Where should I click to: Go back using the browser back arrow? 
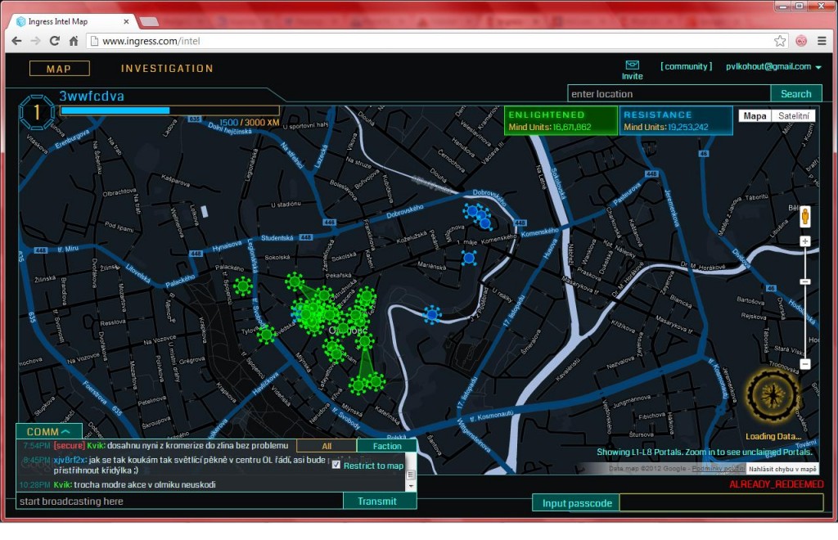16,41
